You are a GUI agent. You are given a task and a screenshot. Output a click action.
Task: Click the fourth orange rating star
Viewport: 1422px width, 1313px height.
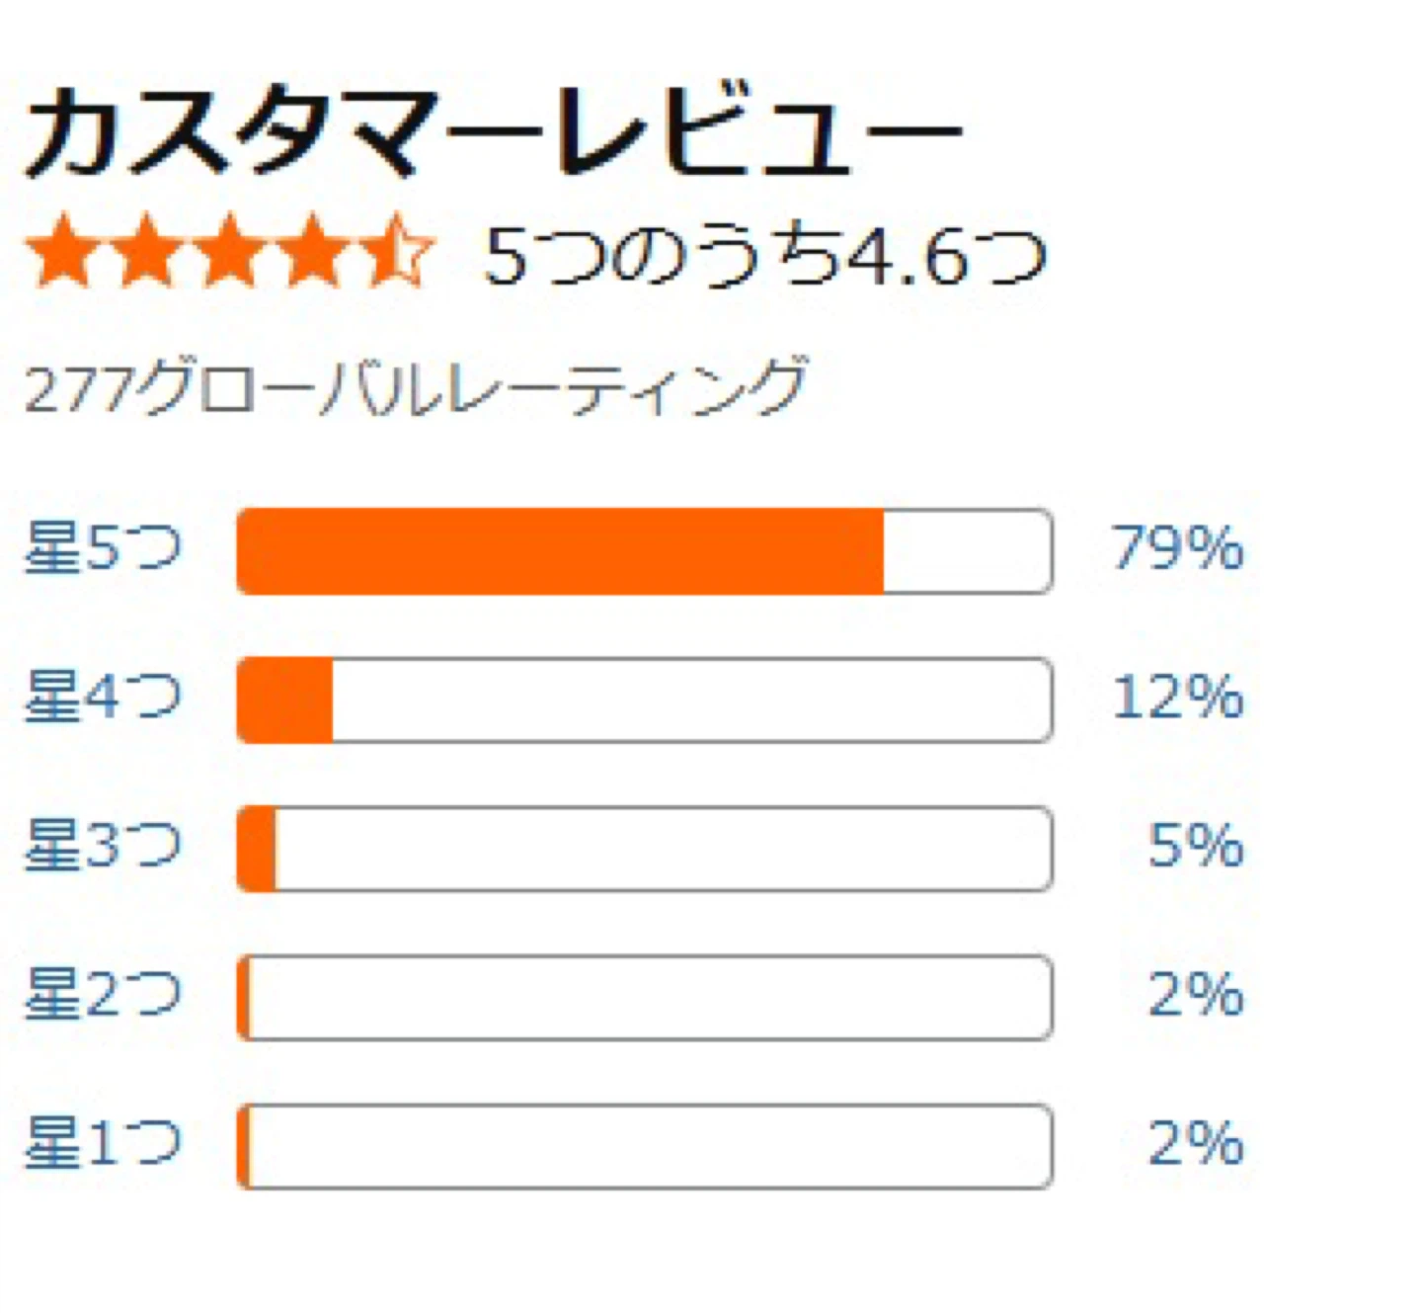click(x=311, y=252)
